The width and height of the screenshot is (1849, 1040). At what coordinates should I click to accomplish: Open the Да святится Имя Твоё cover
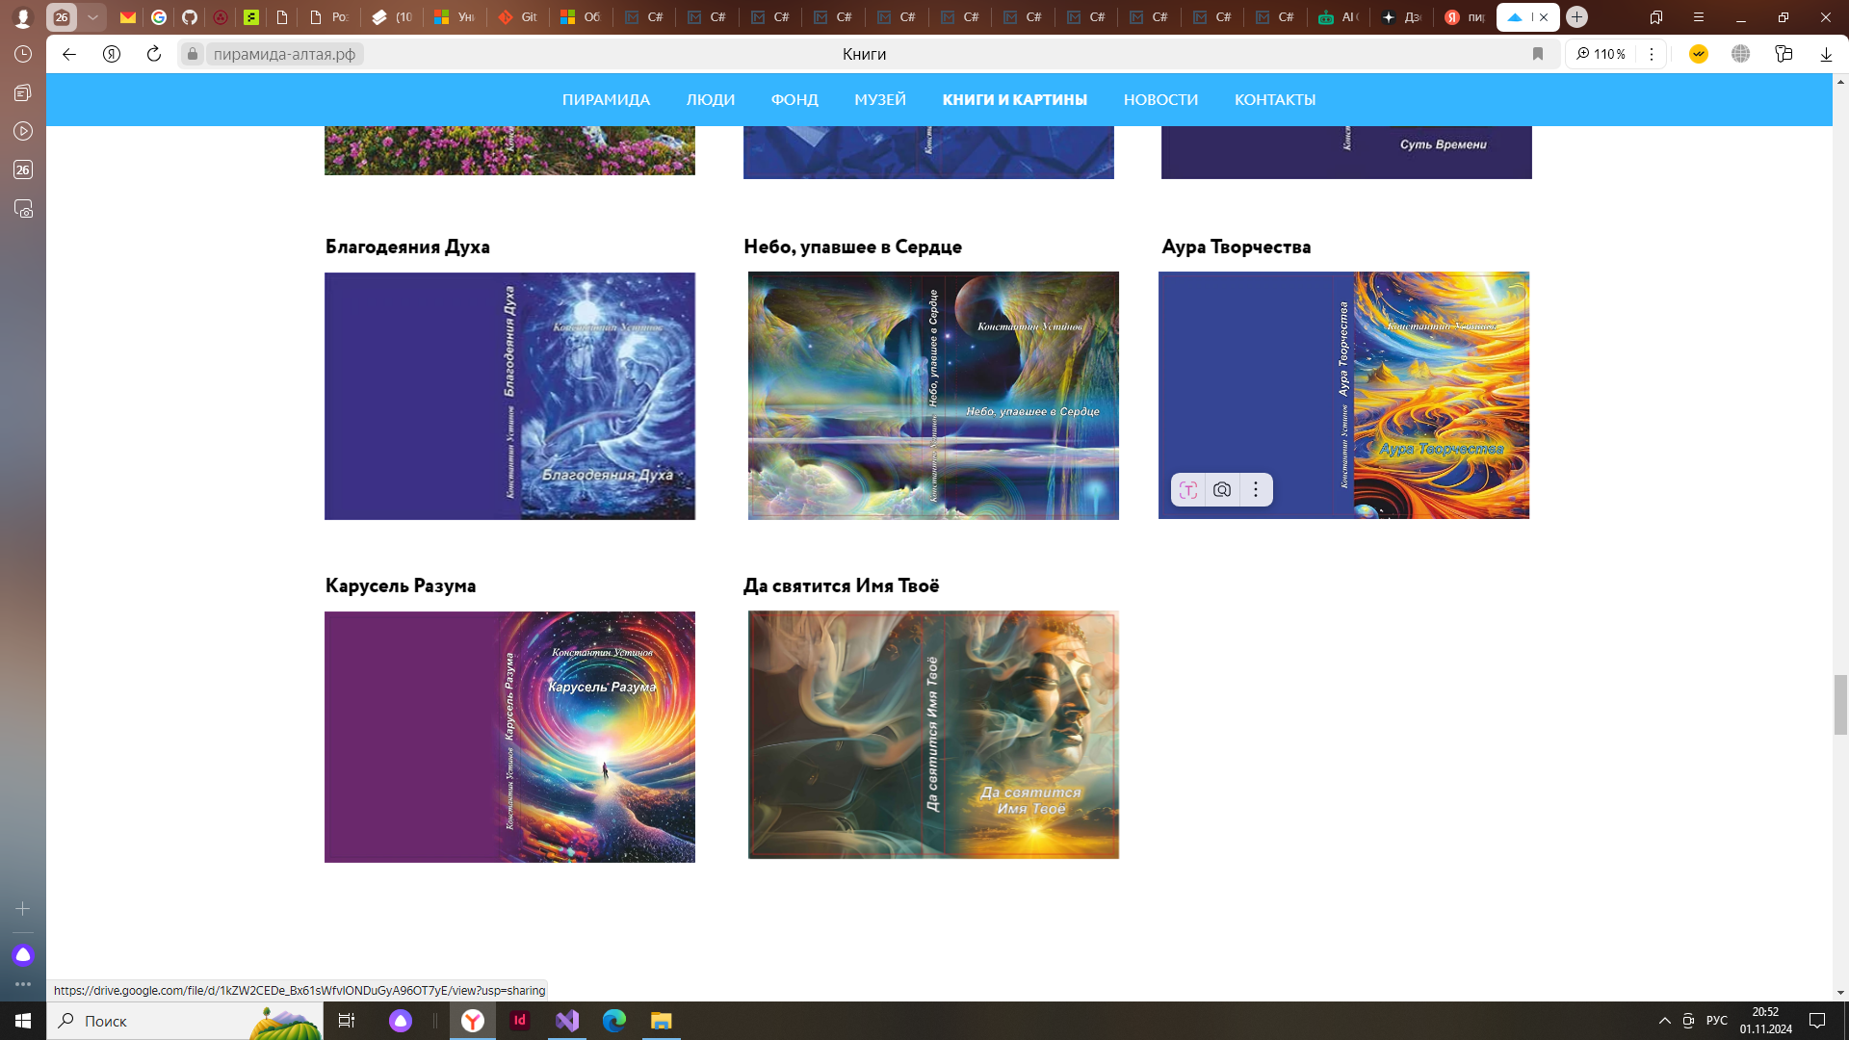pyautogui.click(x=933, y=735)
